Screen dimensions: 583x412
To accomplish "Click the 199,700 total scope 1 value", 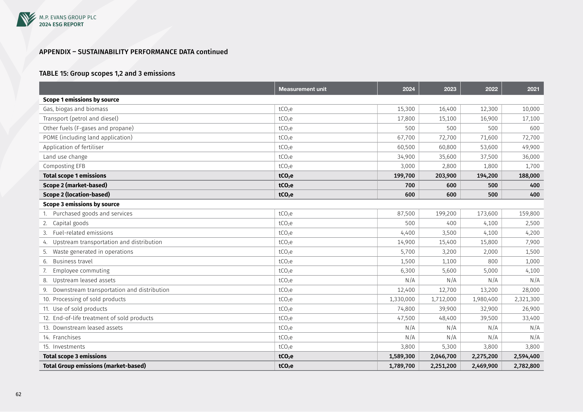I will tap(404, 176).
